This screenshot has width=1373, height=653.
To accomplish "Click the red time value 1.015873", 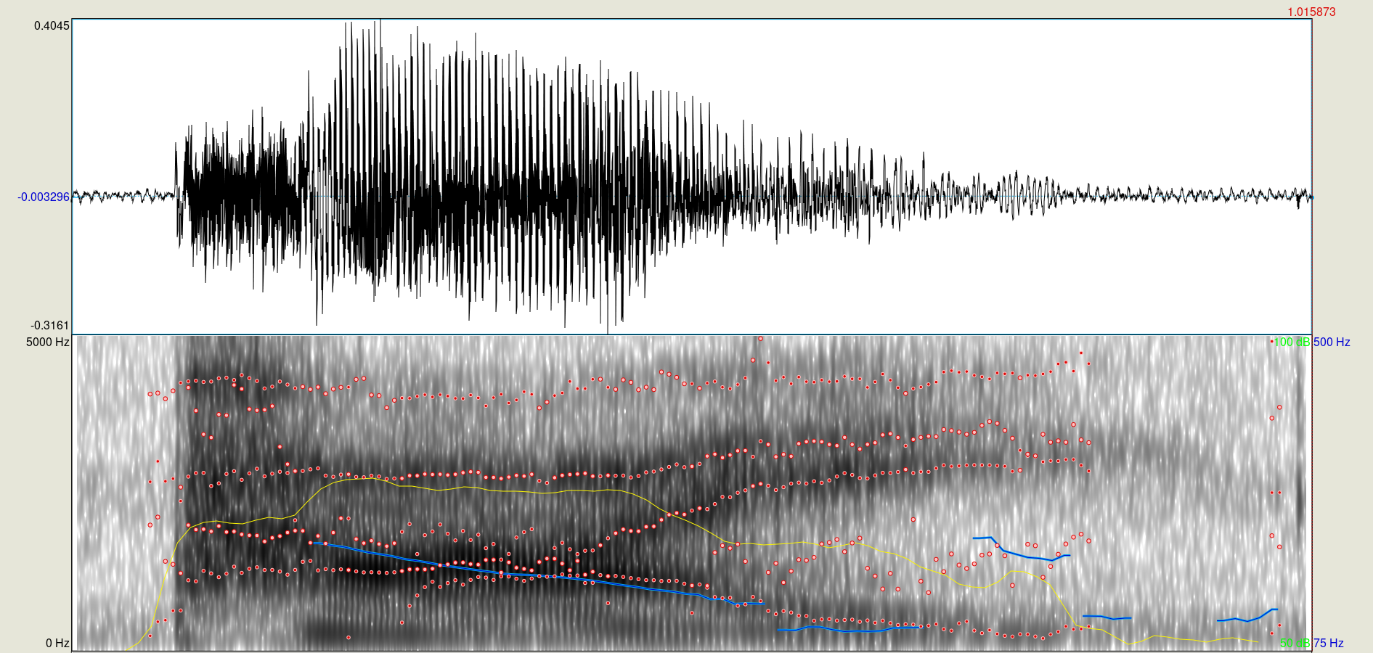I will (1311, 12).
